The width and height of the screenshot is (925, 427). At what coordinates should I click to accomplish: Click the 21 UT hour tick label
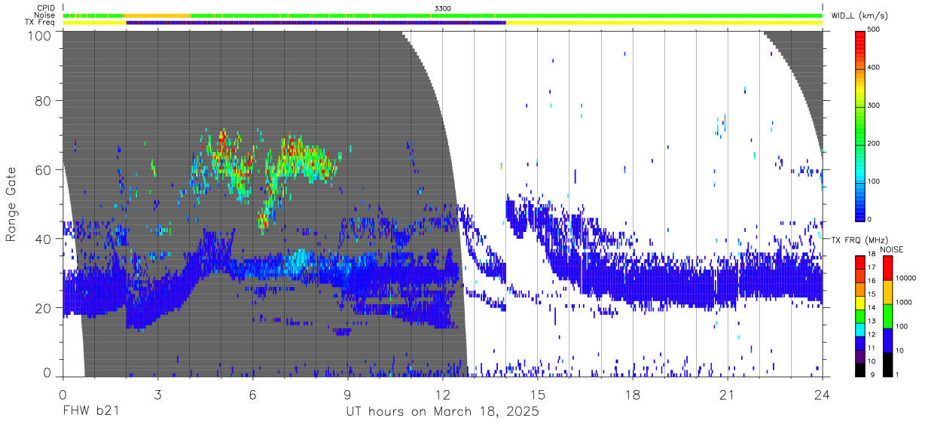[728, 395]
